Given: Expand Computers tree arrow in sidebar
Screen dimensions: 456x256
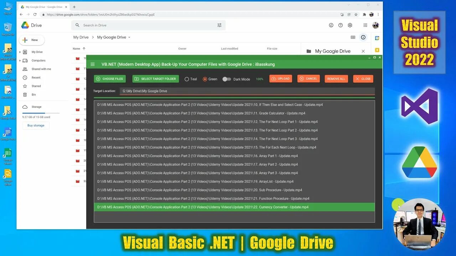Looking at the screenshot, I should 20,61.
